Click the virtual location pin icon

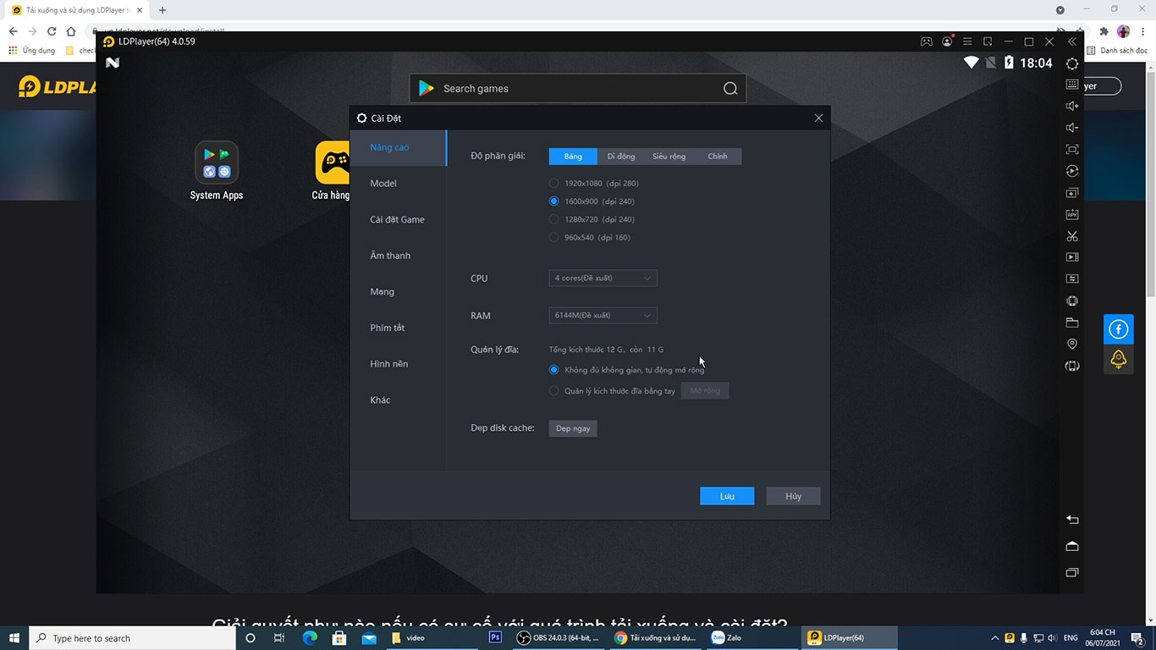click(x=1072, y=344)
